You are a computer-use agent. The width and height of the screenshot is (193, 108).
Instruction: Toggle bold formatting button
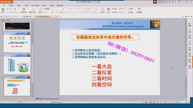(x=52, y=12)
